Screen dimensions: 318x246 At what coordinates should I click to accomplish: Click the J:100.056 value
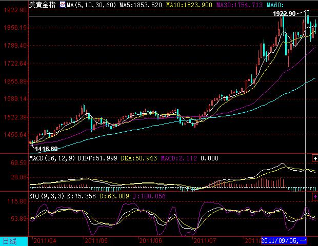point(149,196)
